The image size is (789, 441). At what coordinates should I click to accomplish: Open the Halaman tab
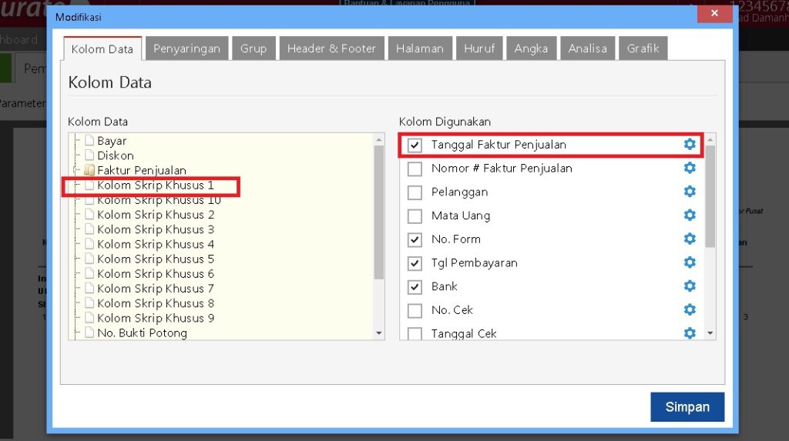[x=420, y=48]
